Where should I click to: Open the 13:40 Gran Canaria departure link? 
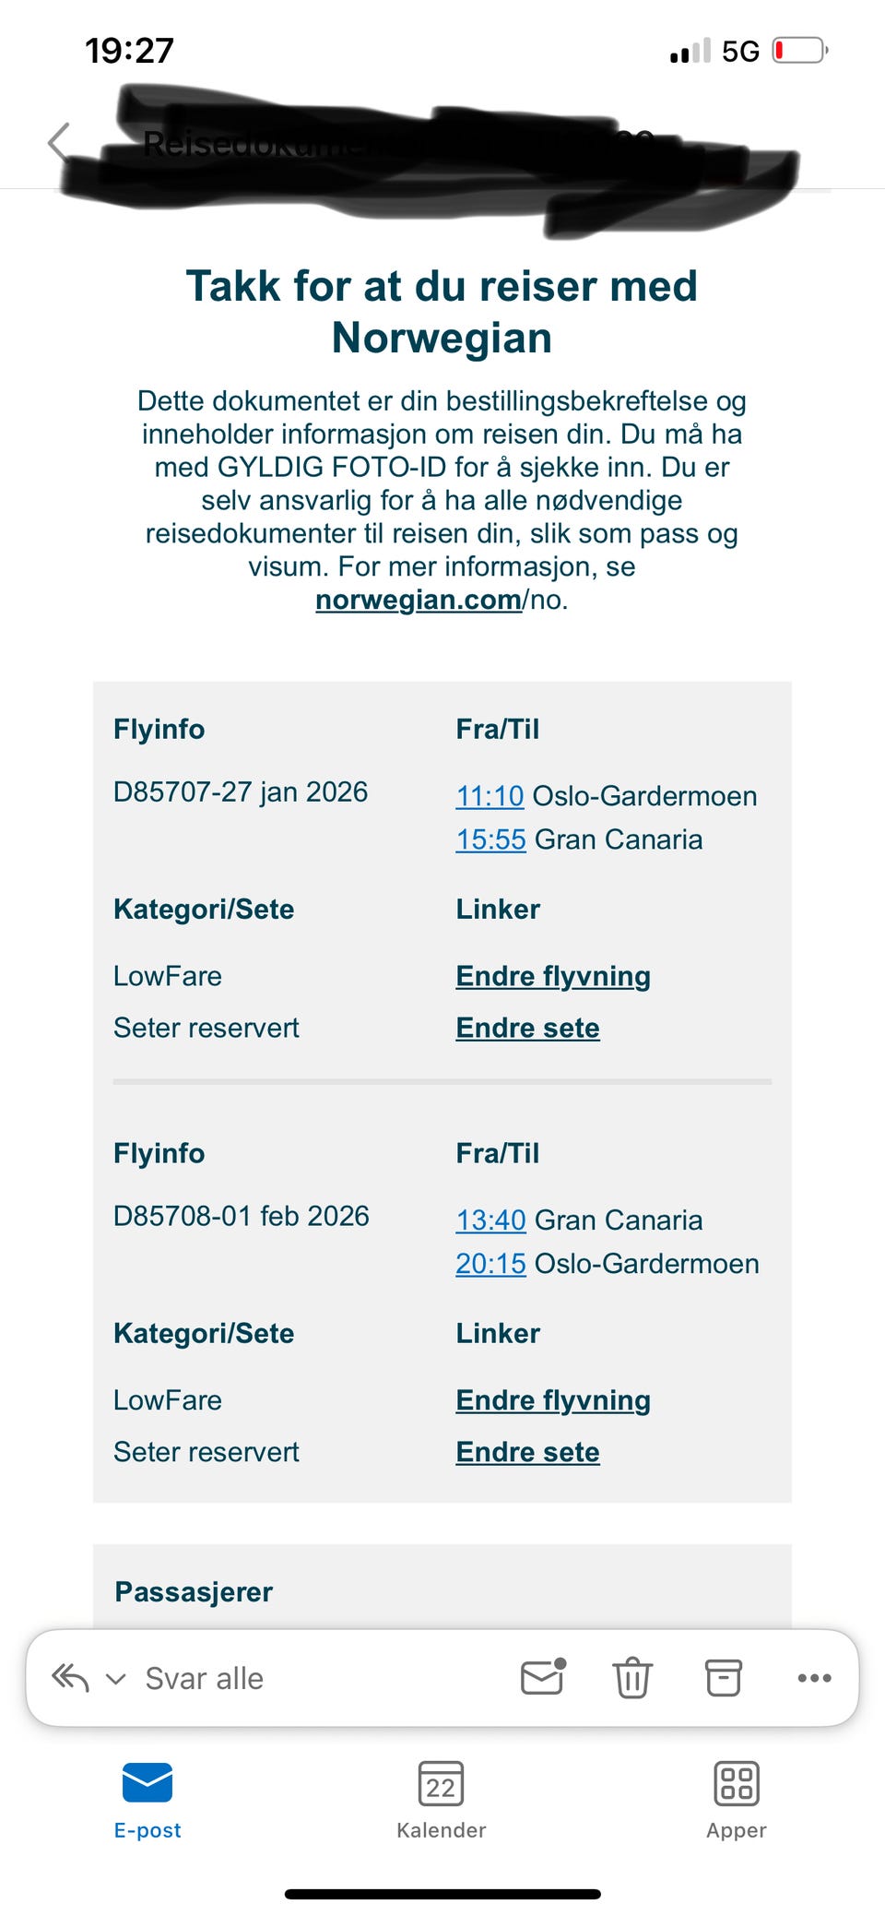(x=490, y=1219)
